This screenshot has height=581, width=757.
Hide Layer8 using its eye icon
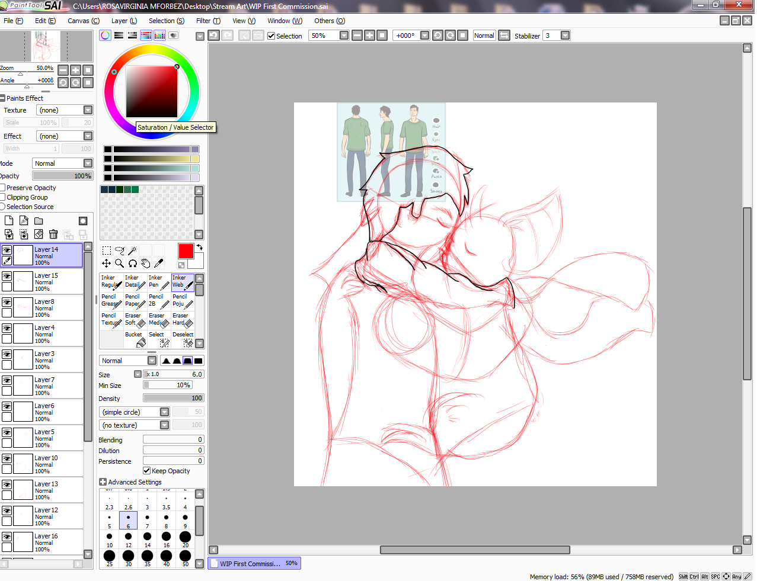pyautogui.click(x=7, y=303)
